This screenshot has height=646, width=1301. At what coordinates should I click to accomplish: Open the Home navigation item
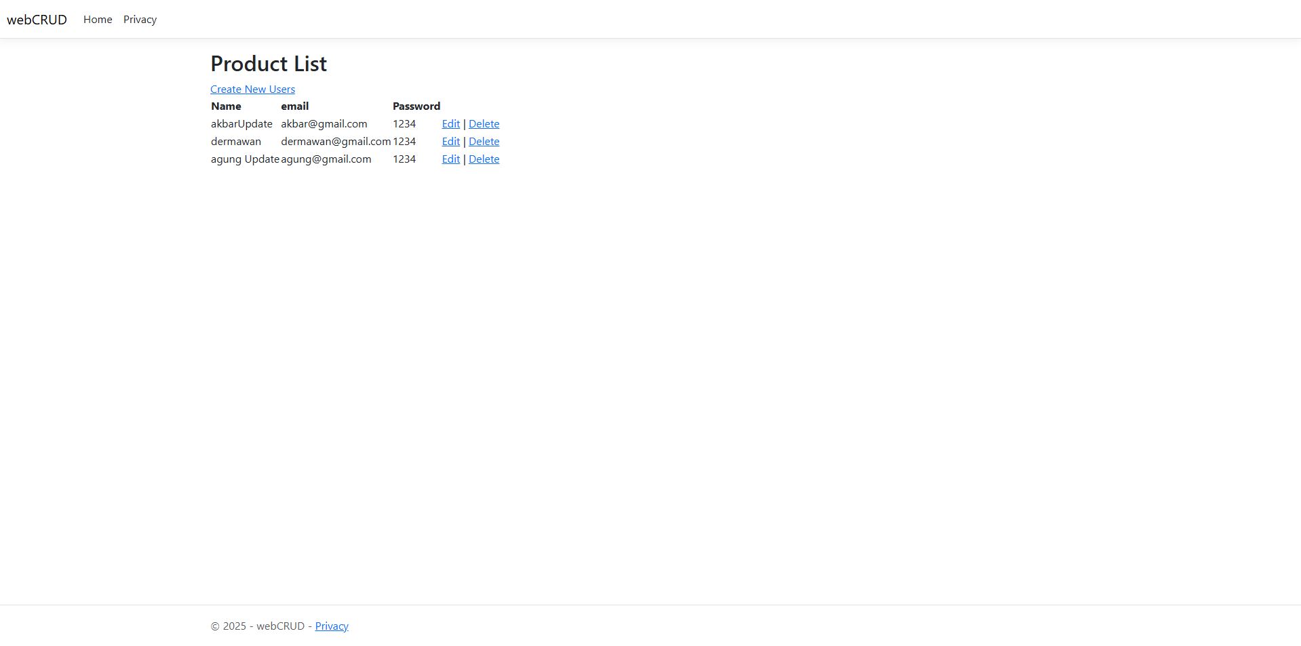point(98,20)
